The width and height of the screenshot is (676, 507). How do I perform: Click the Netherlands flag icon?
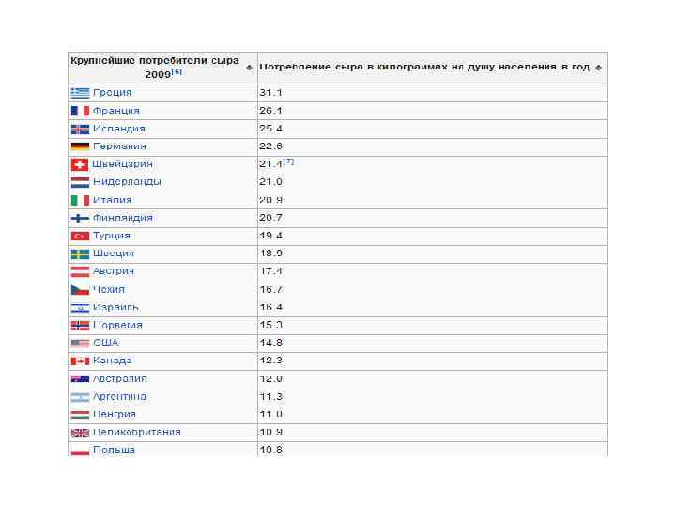80,182
